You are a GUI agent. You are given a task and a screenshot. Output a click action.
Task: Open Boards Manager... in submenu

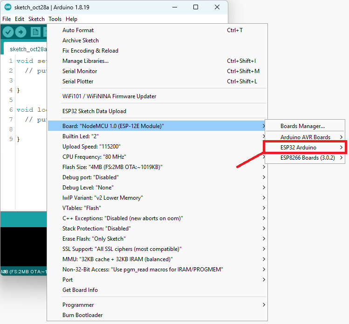pos(305,126)
